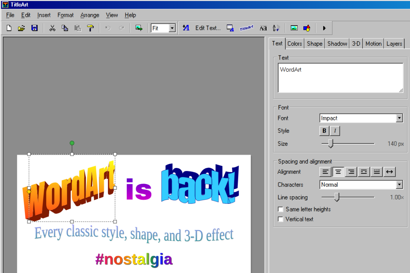Use the format painter paint roller icon
Screen dimensions: 410x273
[90, 28]
